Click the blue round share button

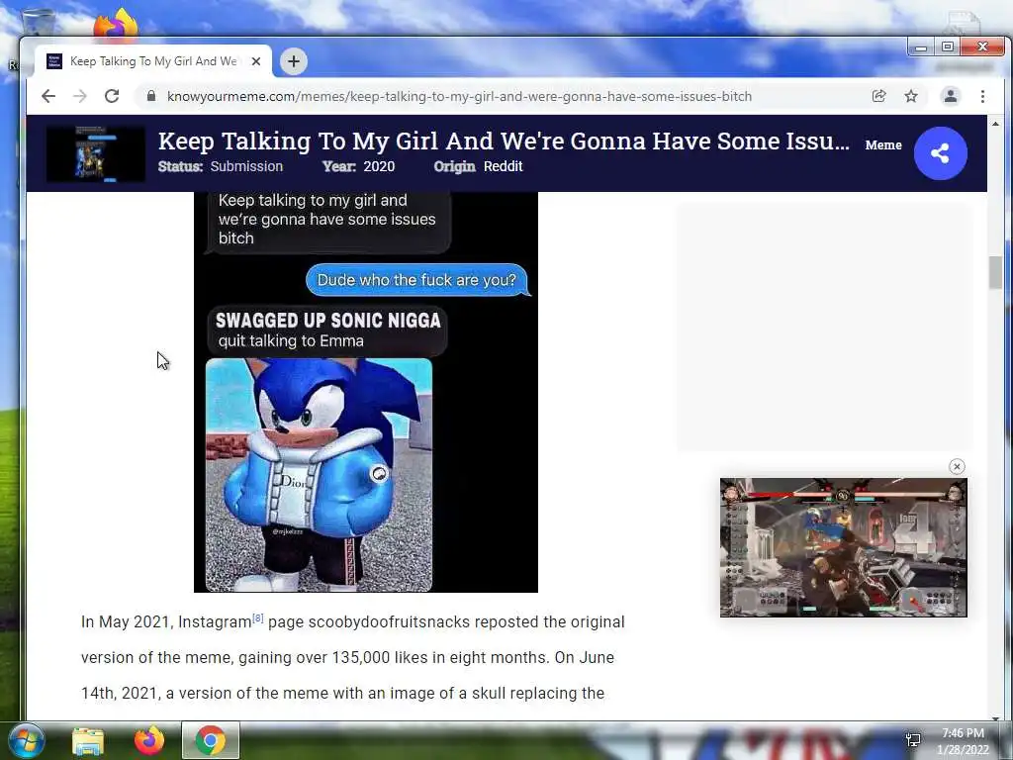pos(940,153)
